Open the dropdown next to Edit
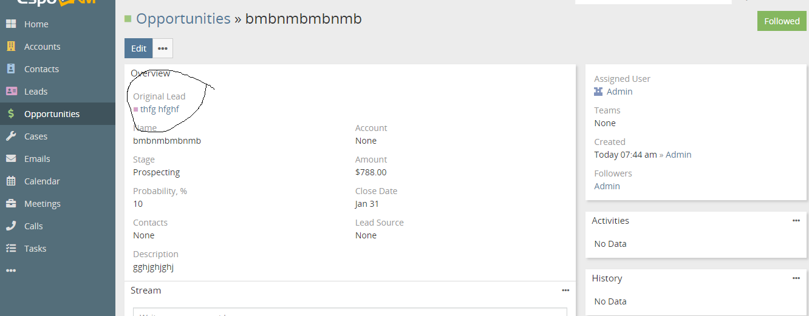Screen dimensions: 809x316 163,49
